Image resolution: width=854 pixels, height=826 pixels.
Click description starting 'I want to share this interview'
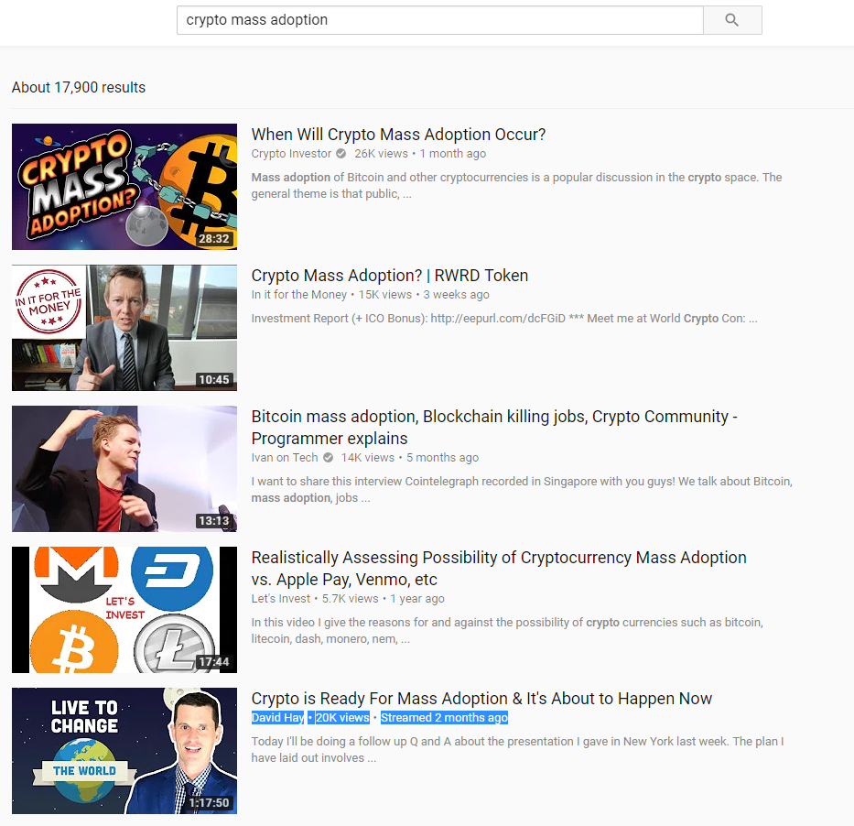[522, 490]
